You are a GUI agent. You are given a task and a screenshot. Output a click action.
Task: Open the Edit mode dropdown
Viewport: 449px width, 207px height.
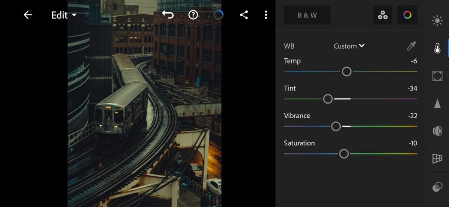[x=64, y=15]
